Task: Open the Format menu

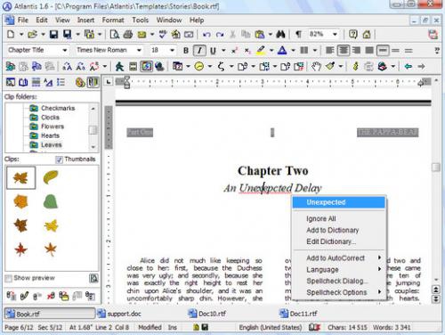Action: [x=113, y=20]
